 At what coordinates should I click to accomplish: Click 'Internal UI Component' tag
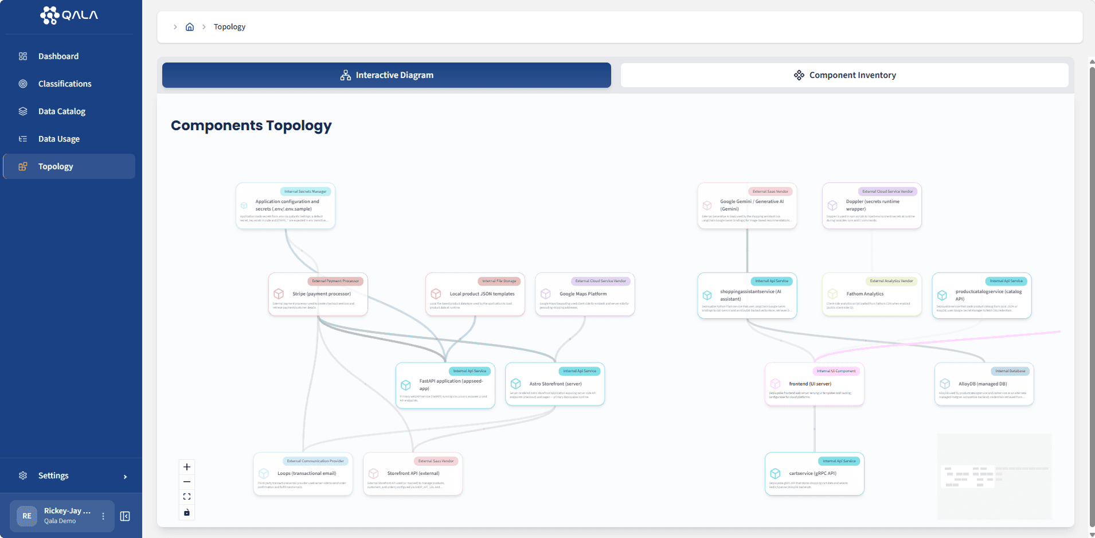[x=836, y=371]
